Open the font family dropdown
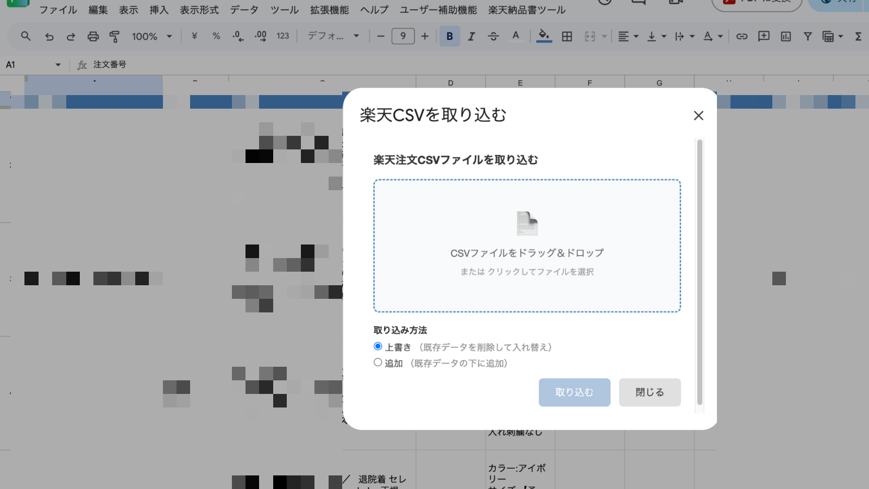 [x=333, y=36]
